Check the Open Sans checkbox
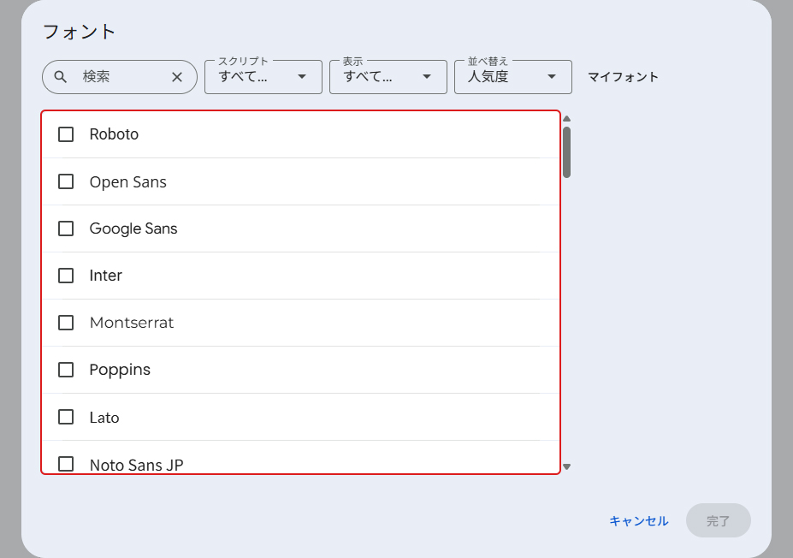Screen dimensions: 793x558 click(x=66, y=181)
